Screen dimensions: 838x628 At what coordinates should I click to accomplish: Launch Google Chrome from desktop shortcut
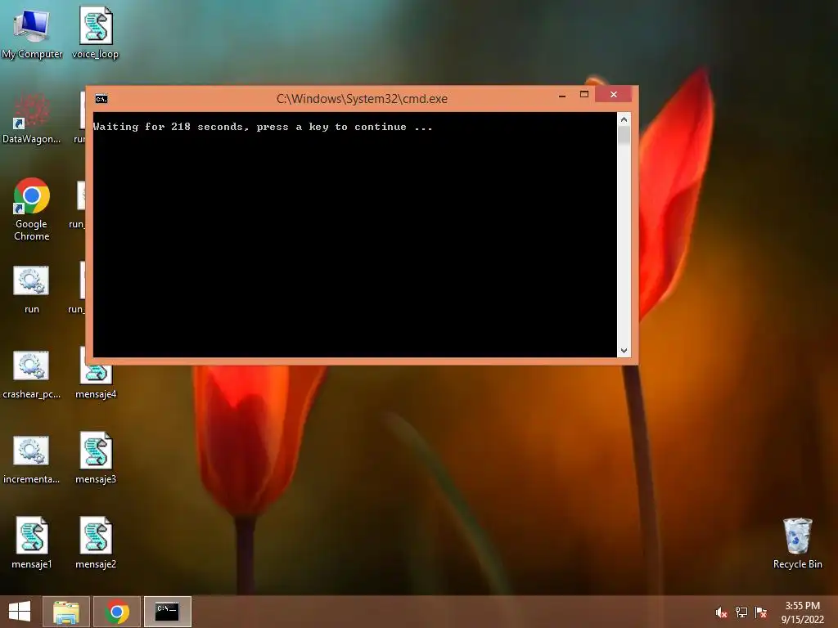coord(32,209)
